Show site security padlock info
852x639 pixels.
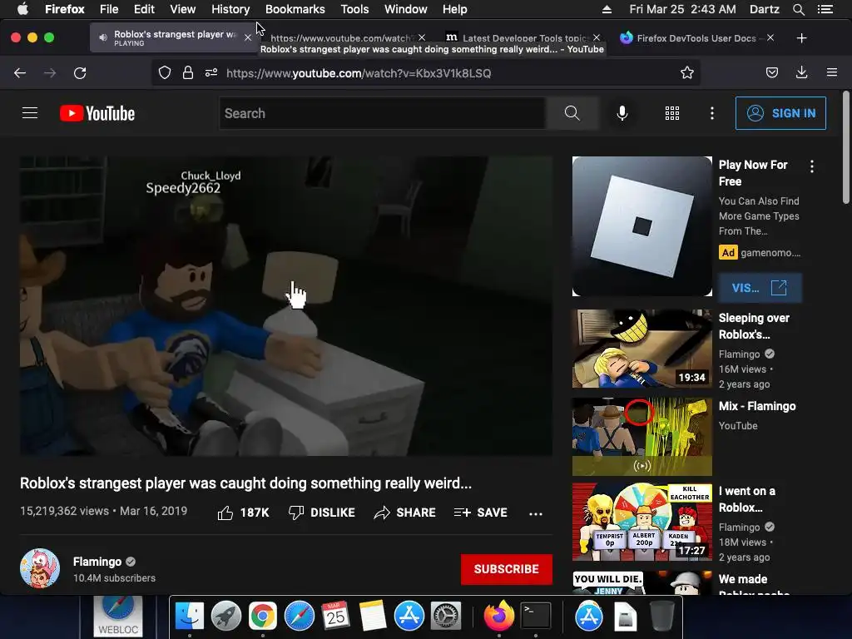[x=188, y=73]
